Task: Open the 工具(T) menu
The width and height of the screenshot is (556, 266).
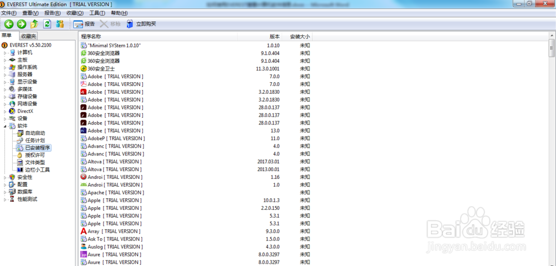Action: (x=97, y=13)
